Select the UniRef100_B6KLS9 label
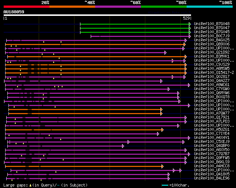The image size is (236, 188). [212, 162]
